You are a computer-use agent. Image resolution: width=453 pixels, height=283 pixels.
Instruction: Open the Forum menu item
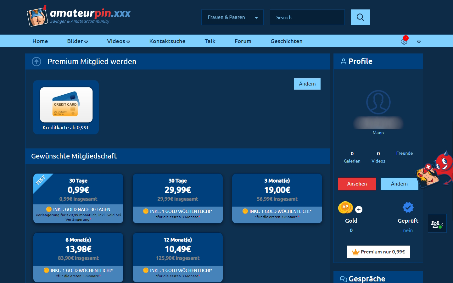[243, 41]
